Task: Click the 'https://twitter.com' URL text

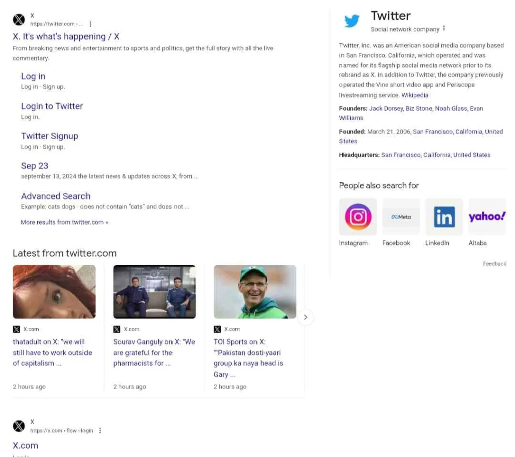Action: click(x=52, y=24)
